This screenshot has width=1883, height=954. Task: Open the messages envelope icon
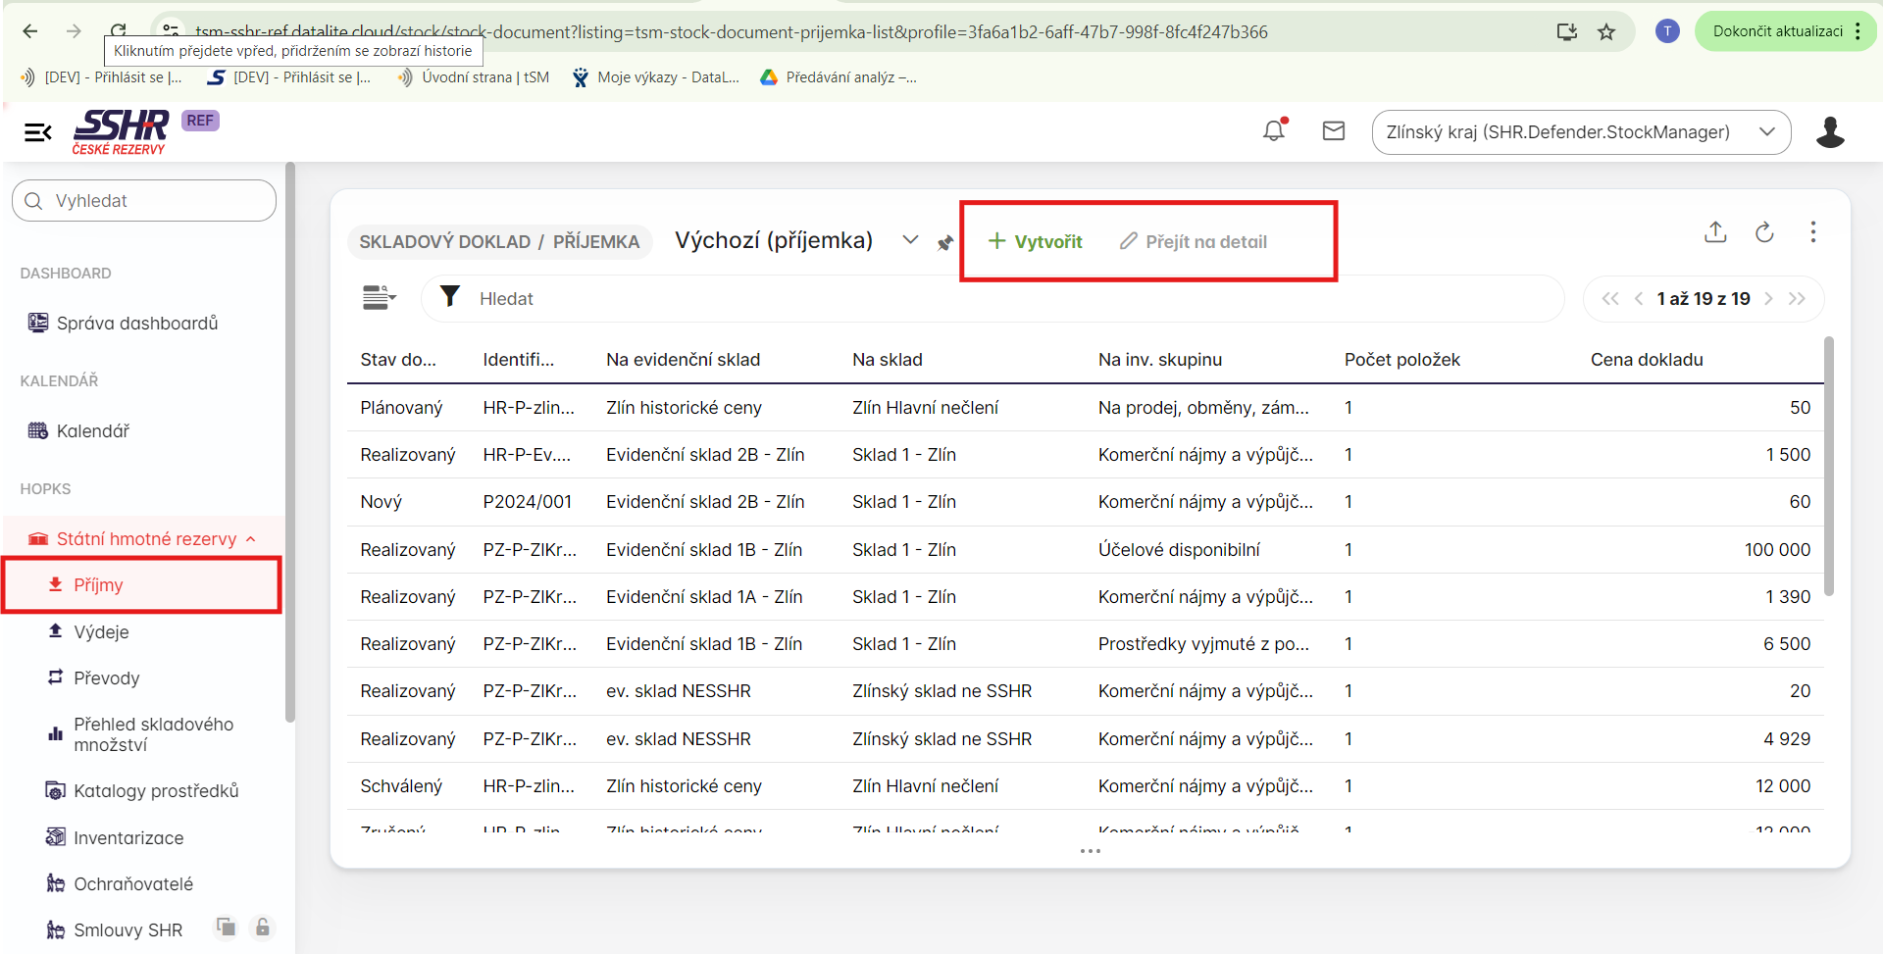pyautogui.click(x=1333, y=130)
